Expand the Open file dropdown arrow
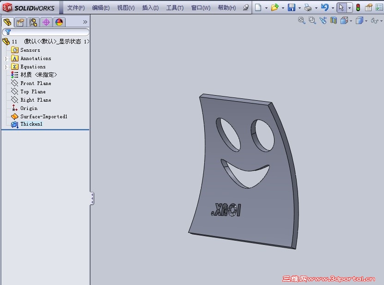Viewport: 384px width, 285px height. tap(283, 8)
